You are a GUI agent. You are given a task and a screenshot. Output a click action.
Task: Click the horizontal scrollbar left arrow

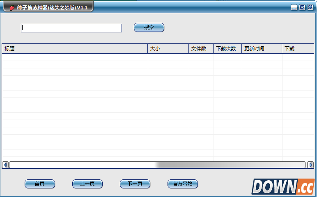click(5, 165)
